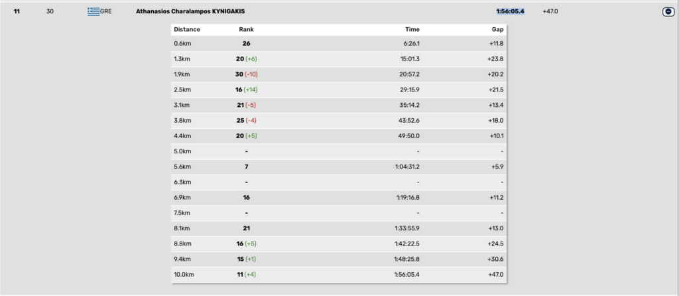Click the Rank column header
The image size is (679, 296).
coord(247,29)
